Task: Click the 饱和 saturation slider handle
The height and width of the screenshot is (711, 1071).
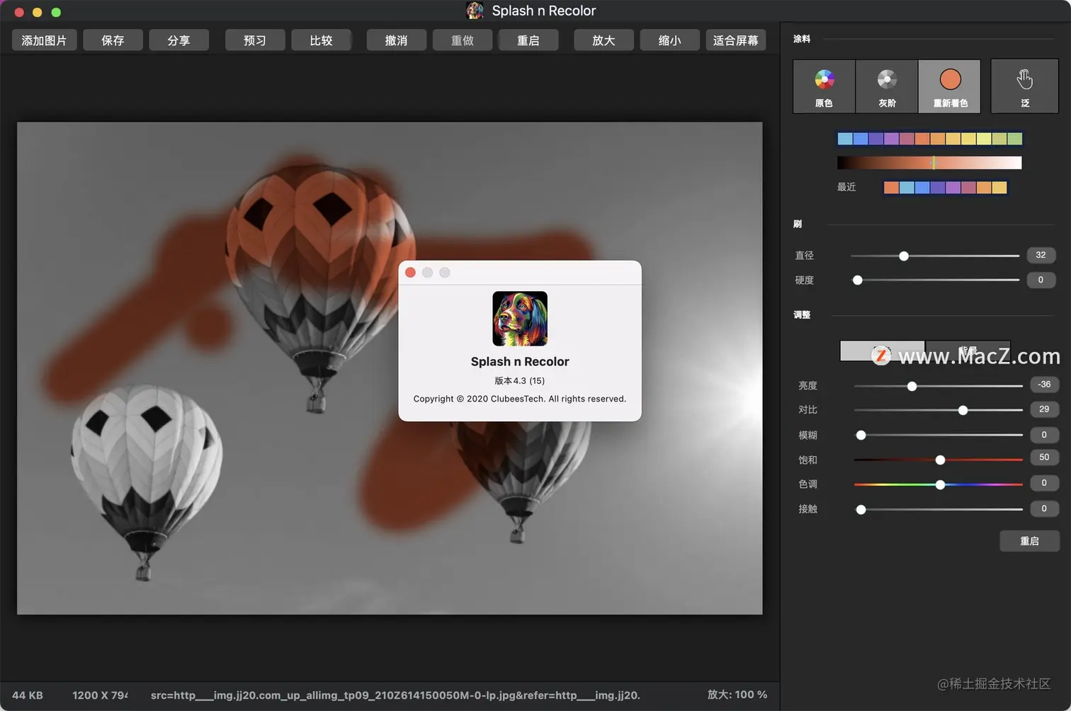Action: pos(941,460)
